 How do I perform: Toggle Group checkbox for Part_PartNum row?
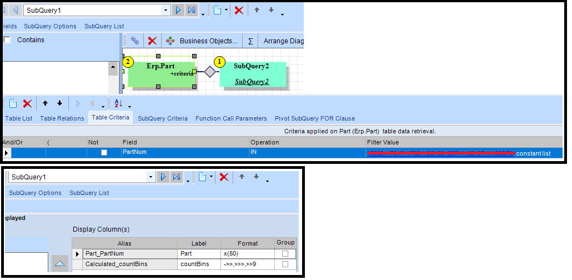coord(285,254)
